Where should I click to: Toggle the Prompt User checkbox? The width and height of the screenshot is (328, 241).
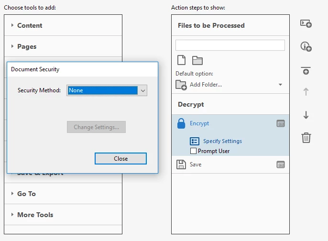[193, 151]
